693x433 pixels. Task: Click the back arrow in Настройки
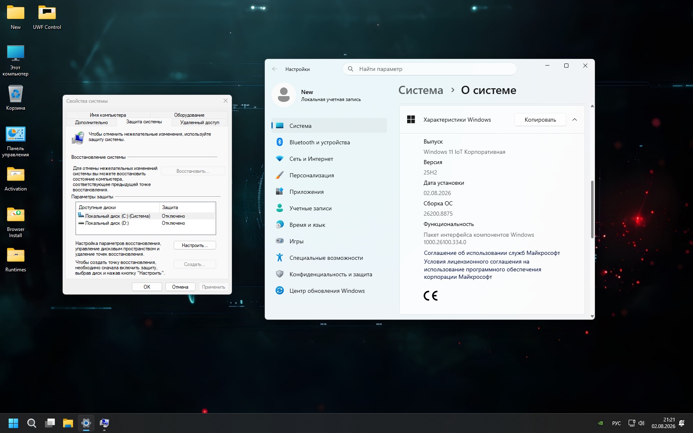tap(275, 69)
